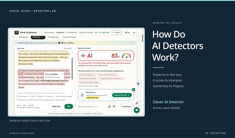This screenshot has height=138, width=235.
Task: Click the 'Lack of personal voice' pattern chip
Action: tap(87, 75)
